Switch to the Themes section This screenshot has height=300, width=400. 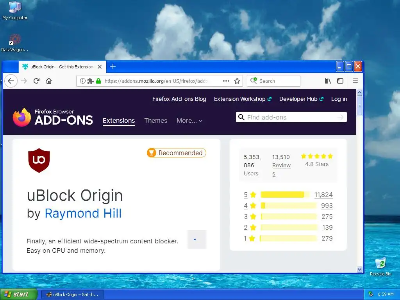tap(155, 120)
